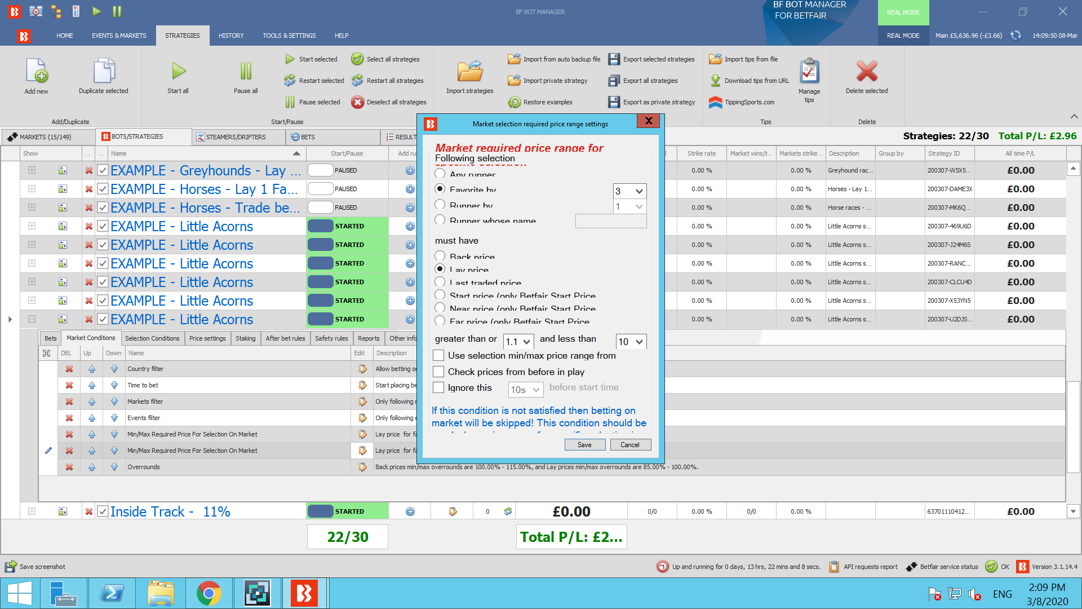This screenshot has height=609, width=1082.
Task: Move Time to bet condition up
Action: [92, 385]
